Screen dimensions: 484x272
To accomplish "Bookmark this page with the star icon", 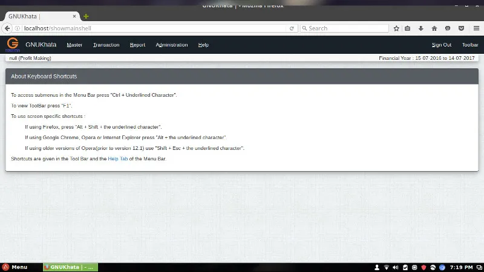I will click(x=396, y=28).
